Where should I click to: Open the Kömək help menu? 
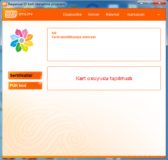click(94, 15)
